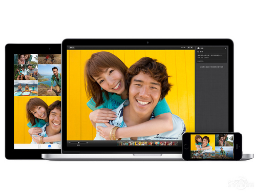Click the zoom-out icon left of slider
The height and width of the screenshot is (192, 256).
pyautogui.click(x=70, y=142)
